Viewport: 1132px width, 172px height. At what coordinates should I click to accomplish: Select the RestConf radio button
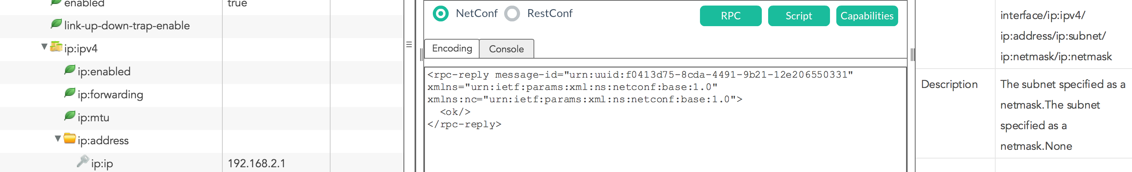[x=512, y=13]
